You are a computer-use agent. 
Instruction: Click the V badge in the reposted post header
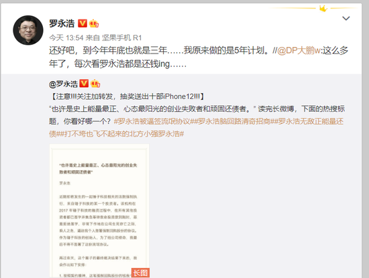(x=84, y=84)
